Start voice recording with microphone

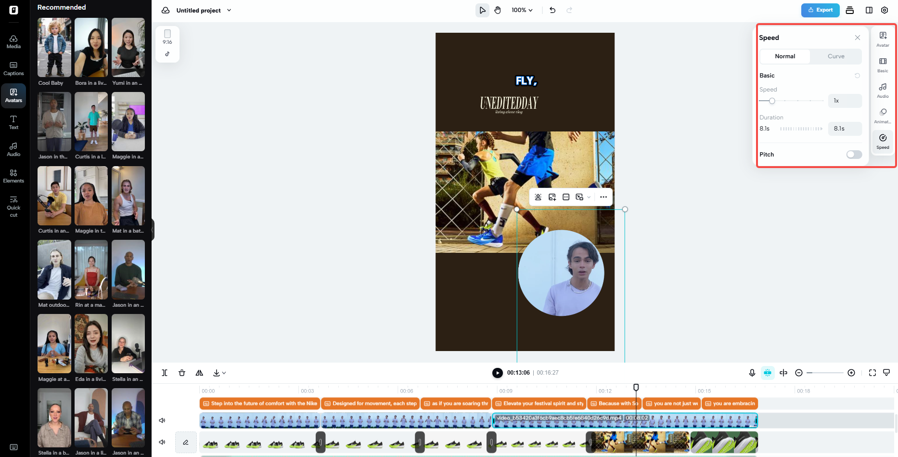(752, 373)
